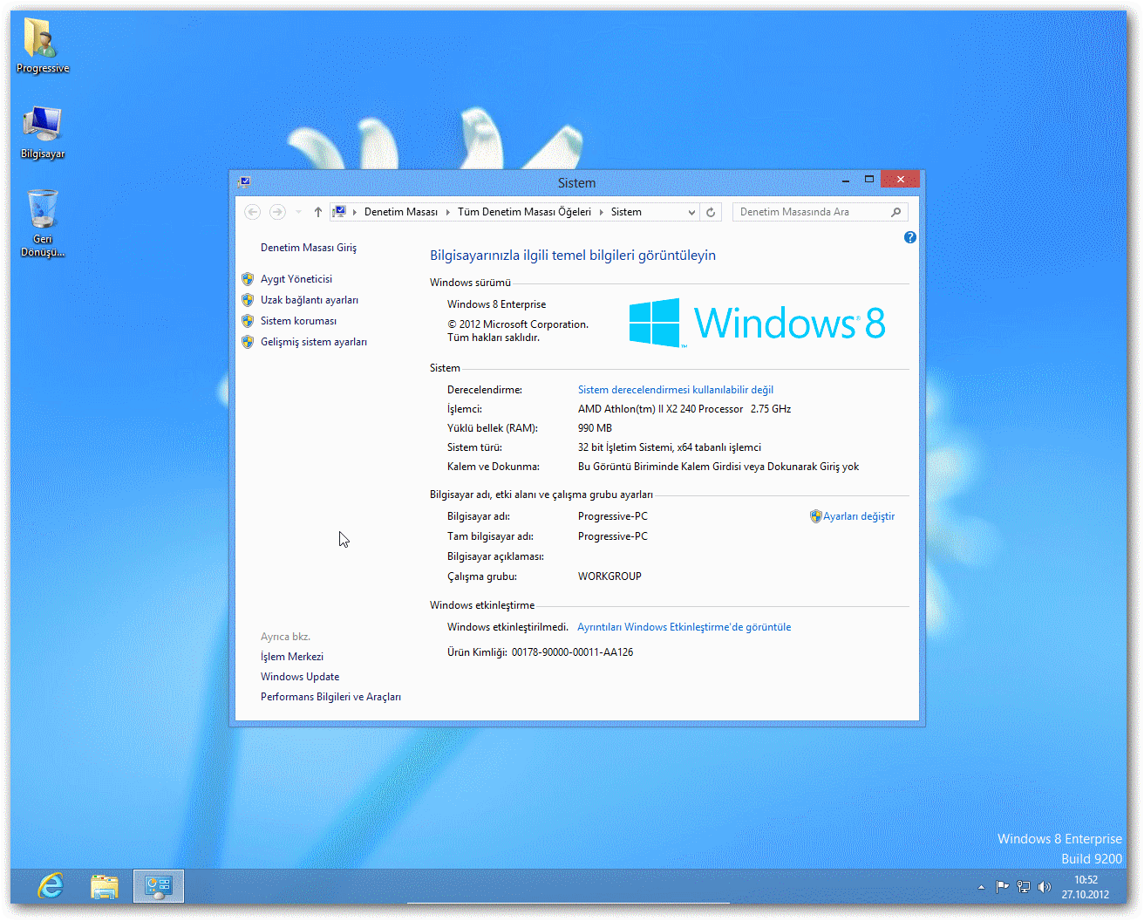The height and width of the screenshot is (921, 1144).
Task: Open network icon in system tray
Action: coord(1024,887)
